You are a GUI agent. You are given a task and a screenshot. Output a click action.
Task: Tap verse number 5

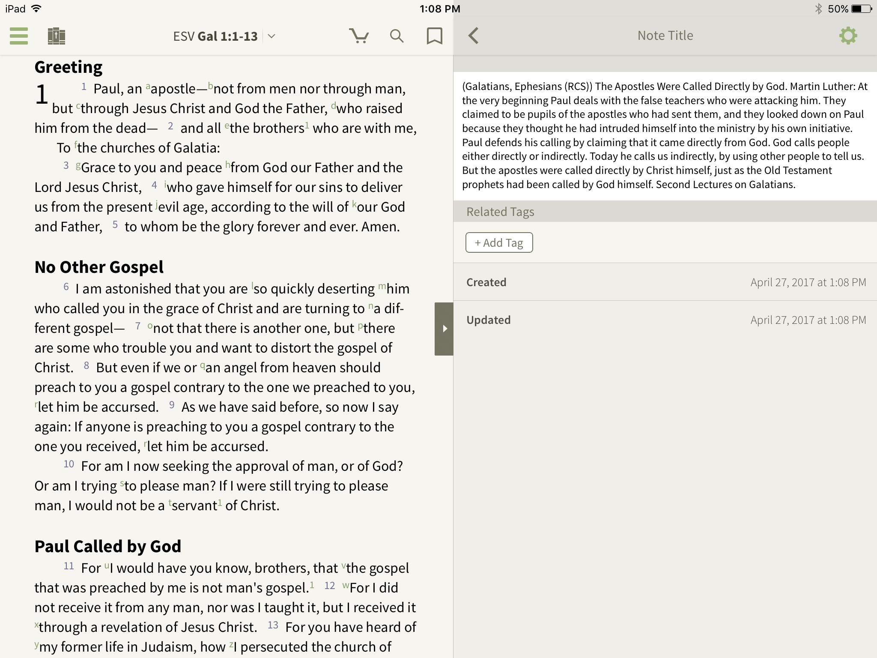coord(115,224)
